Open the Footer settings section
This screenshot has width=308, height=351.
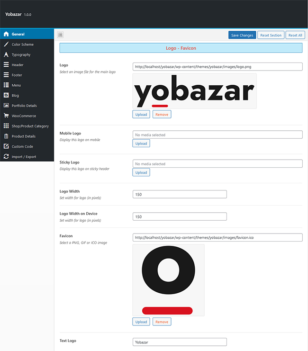(27, 75)
